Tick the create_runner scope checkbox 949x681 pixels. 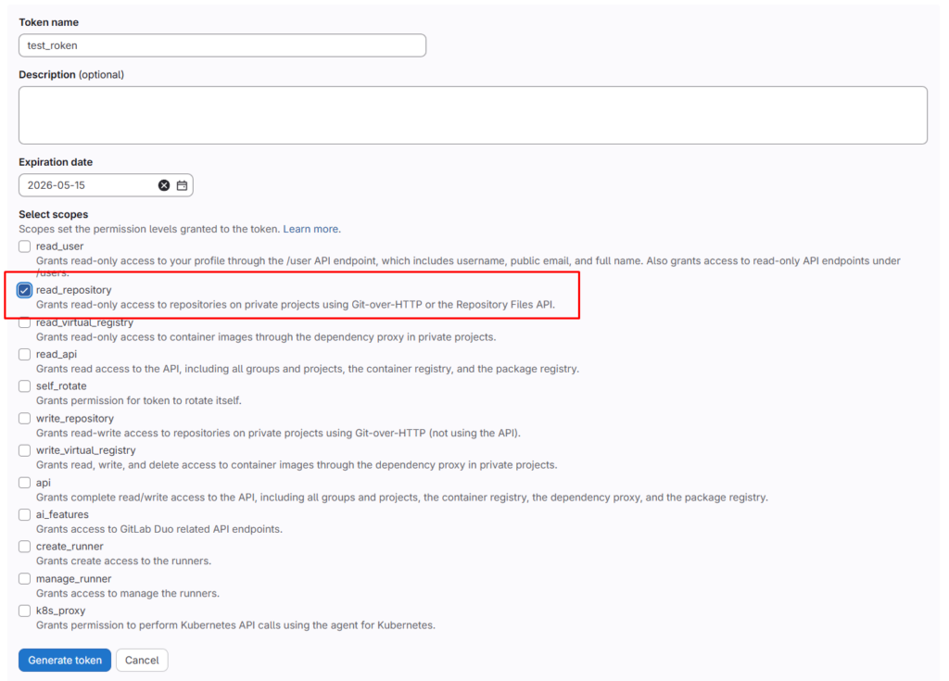pos(25,547)
